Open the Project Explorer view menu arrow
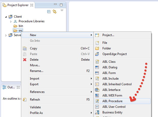Screen dimensions: 158x117 coord(62,10)
